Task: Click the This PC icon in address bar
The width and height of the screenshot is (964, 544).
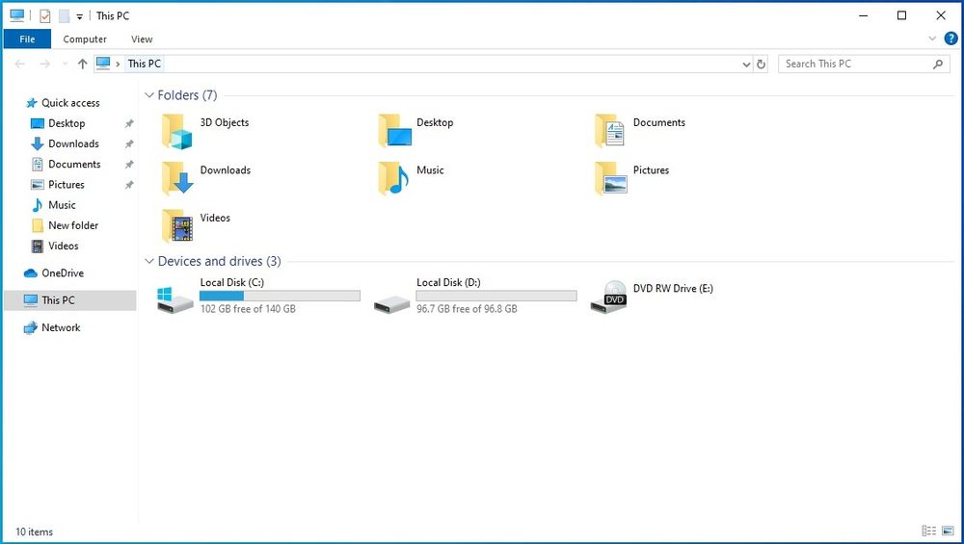Action: pyautogui.click(x=103, y=64)
